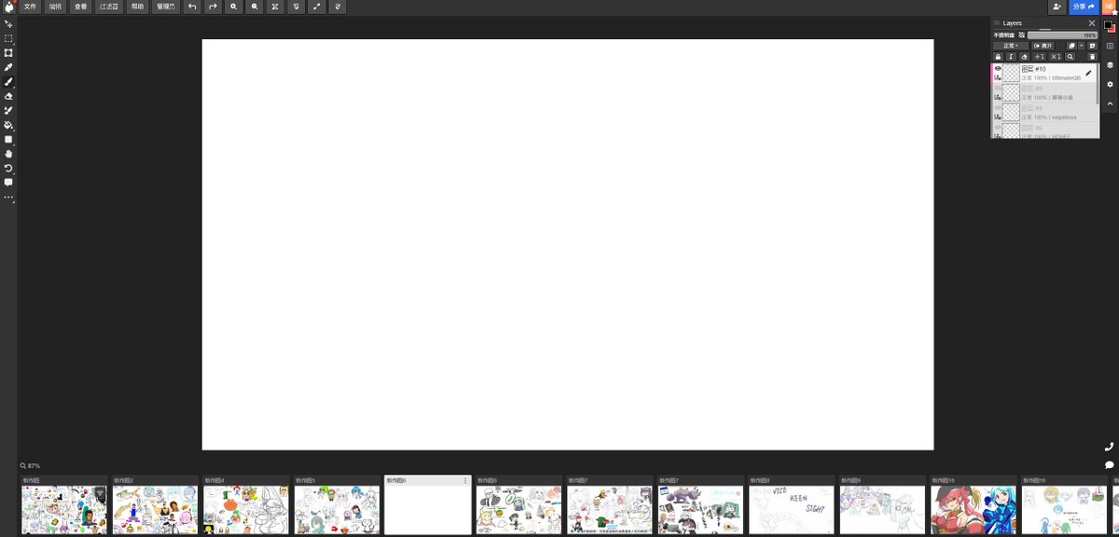The width and height of the screenshot is (1119, 537).
Task: Select the rectangular Selection tool
Action: coord(8,38)
